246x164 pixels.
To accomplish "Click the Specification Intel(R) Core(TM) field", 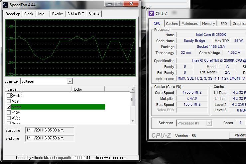I will coord(211,61).
